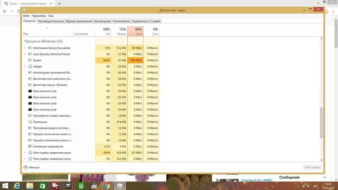Viewport: 338px width, 190px height.
Task: Open the Файл menu
Action: coord(26,16)
